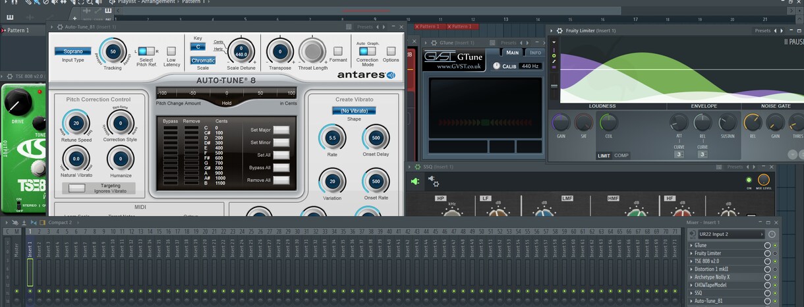Toggle Correction Mode Auto/Graph switch

(367, 51)
